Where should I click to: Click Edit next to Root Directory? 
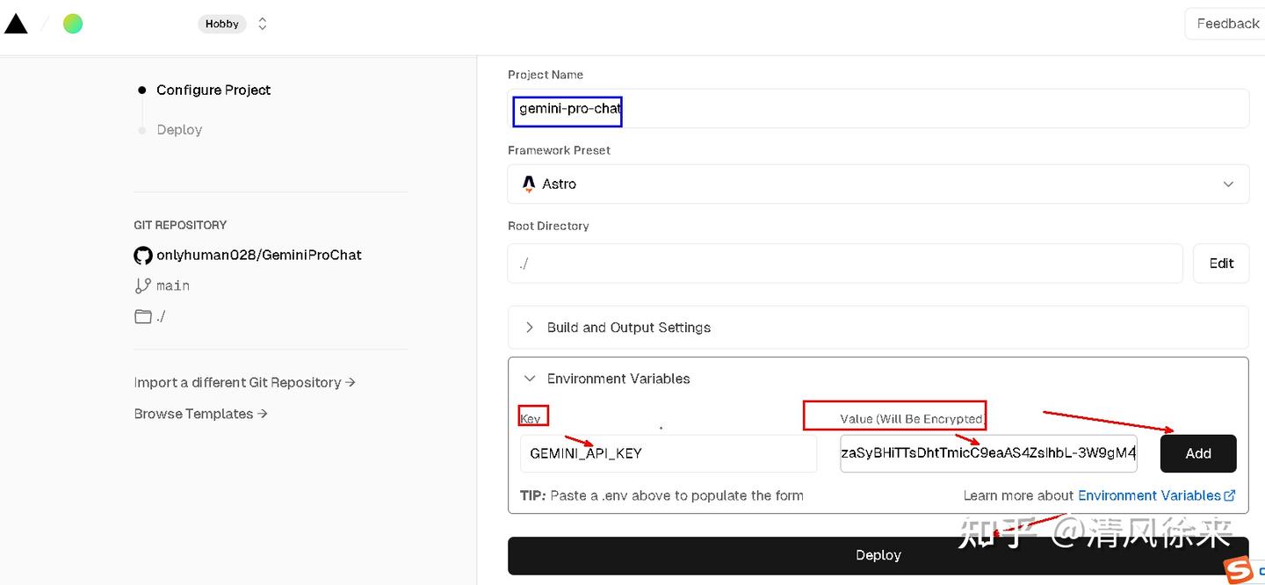tap(1220, 263)
